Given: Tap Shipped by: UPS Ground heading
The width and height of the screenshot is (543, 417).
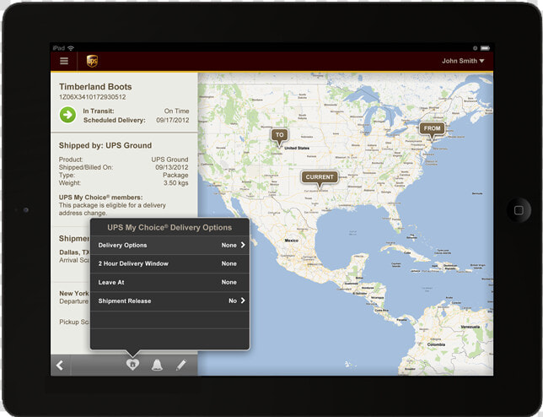Looking at the screenshot, I should pyautogui.click(x=105, y=145).
